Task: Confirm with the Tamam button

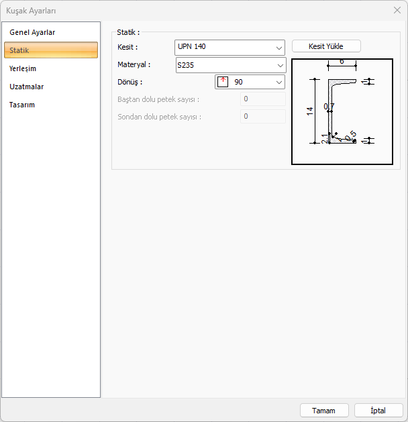Action: [323, 410]
